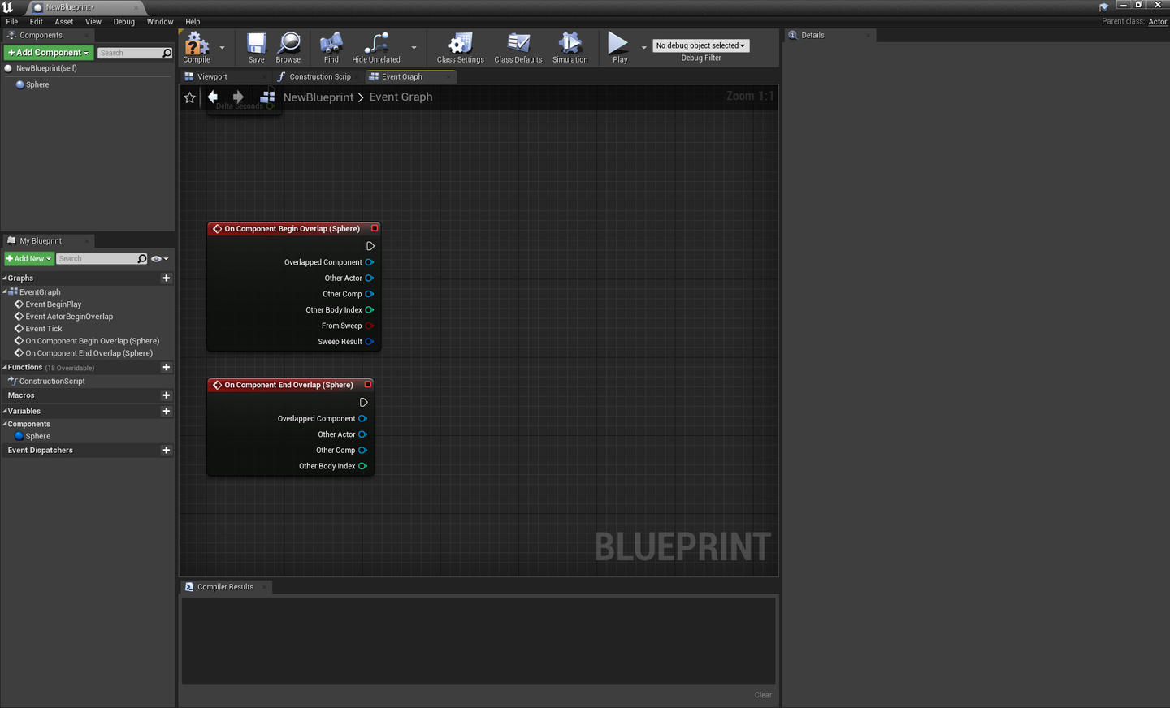
Task: Click Add New in My Blueprint panel
Action: [28, 258]
